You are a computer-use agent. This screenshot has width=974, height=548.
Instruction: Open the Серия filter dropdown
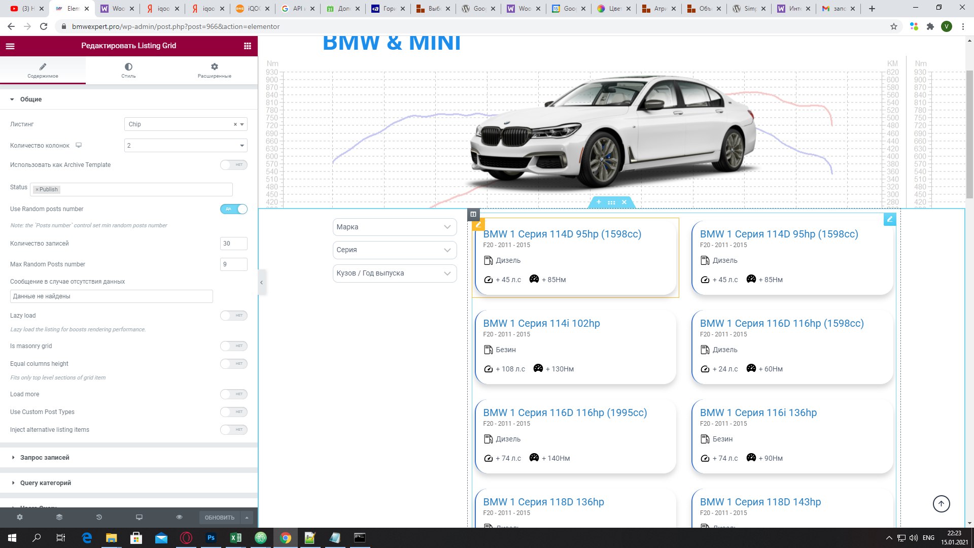[395, 250]
